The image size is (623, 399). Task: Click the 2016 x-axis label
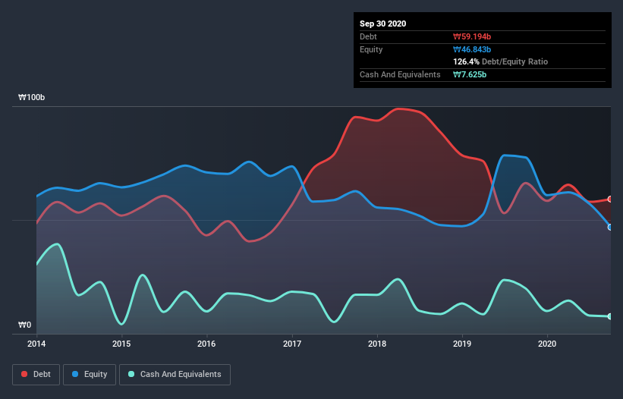(206, 344)
